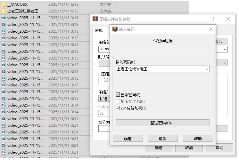This screenshot has width=239, height=160.
Task: Click the date cell of the __MACOSX row
Action: point(63,4)
